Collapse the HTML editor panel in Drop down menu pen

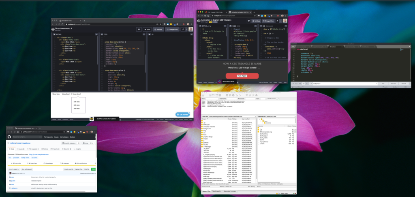click(x=96, y=35)
